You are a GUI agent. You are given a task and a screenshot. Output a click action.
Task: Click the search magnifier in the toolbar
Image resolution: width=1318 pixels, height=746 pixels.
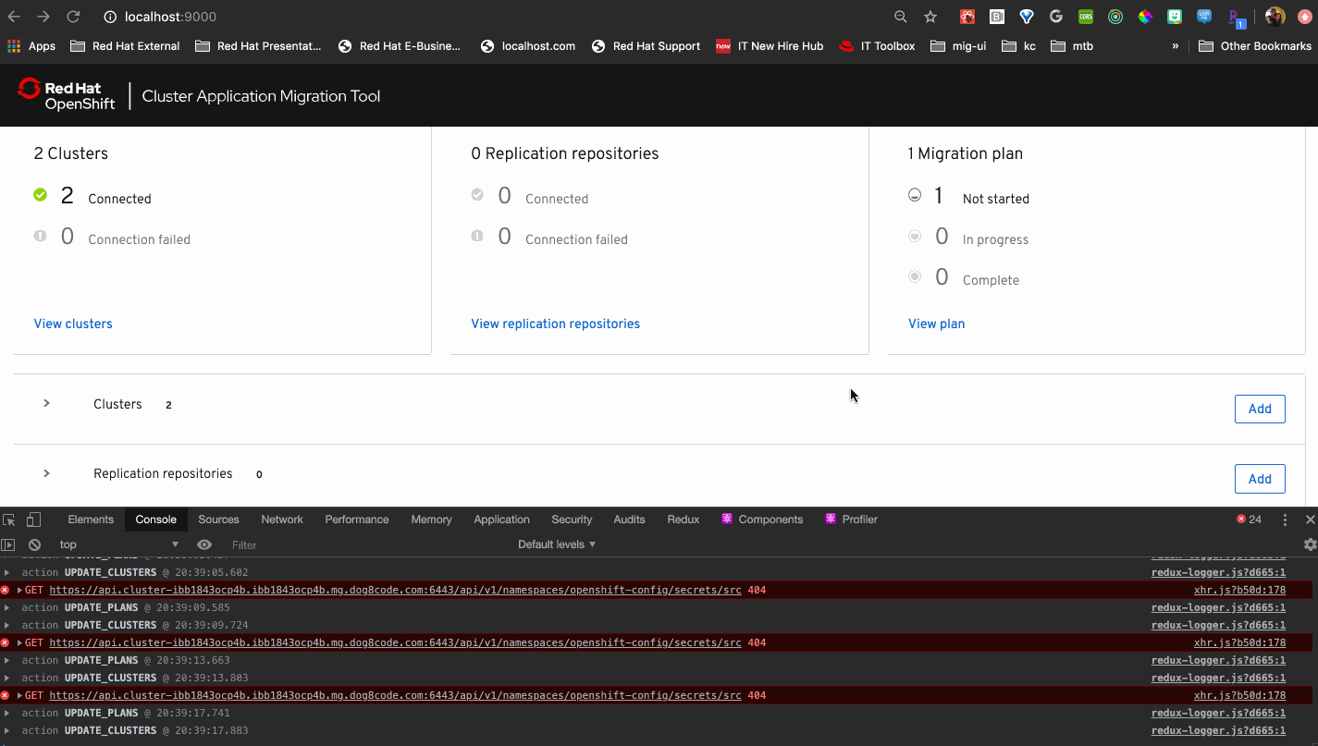[x=899, y=17]
